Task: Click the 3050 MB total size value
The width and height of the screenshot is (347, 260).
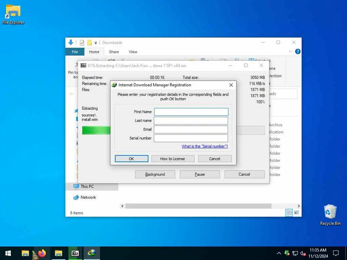Action: click(x=258, y=78)
